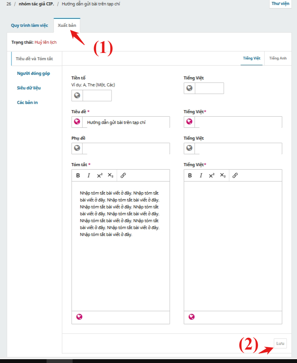Screen dimensions: 297x363
Task: Toggle italic in Tóm tắt editor
Action: pos(89,175)
